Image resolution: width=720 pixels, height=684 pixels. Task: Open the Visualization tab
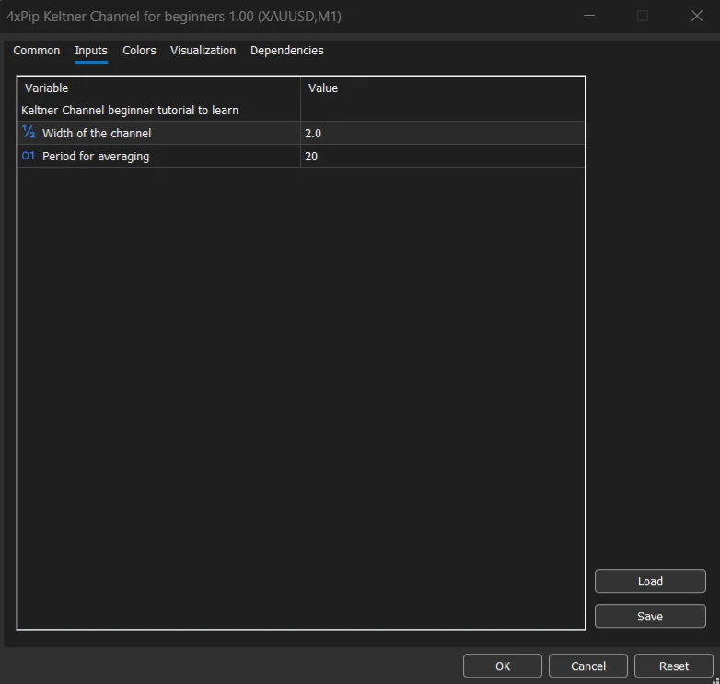[203, 50]
